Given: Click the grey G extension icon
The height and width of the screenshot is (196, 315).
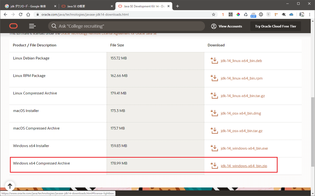Looking at the screenshot, I should point(269,14).
